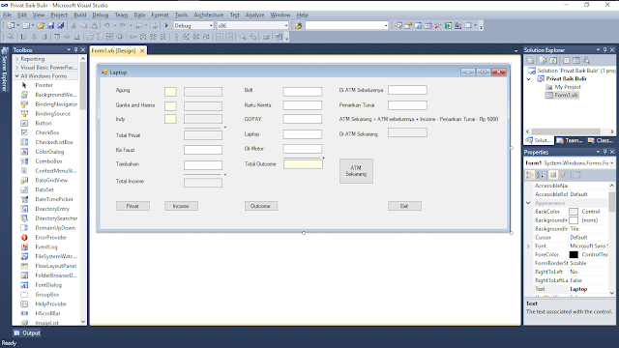Switch to Team Explorer tab
619x348 pixels.
pos(570,140)
